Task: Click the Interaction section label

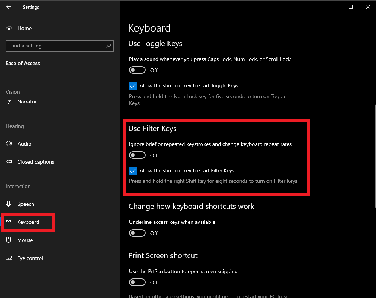Action: [x=18, y=186]
